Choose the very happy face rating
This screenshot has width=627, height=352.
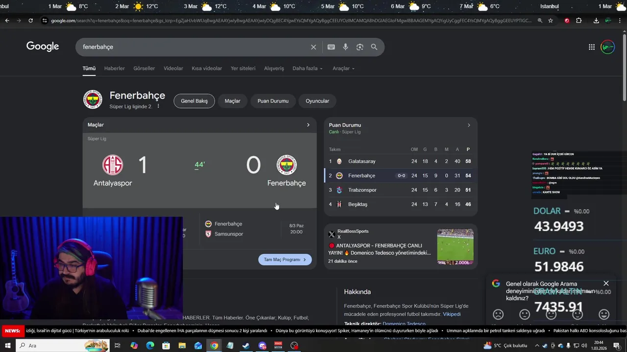click(x=604, y=314)
